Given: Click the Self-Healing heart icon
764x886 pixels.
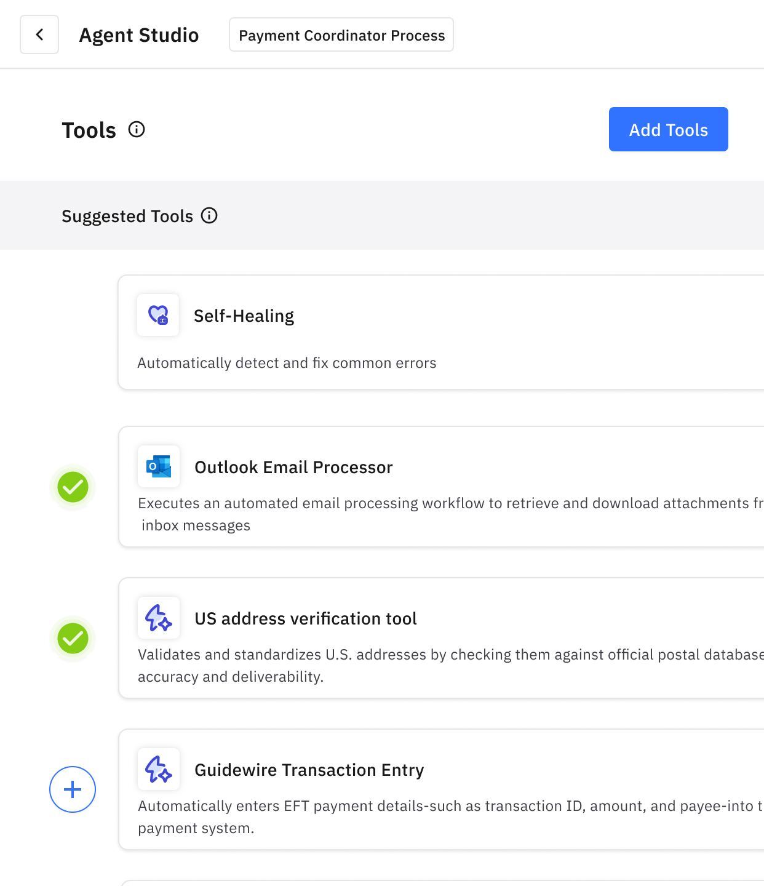Looking at the screenshot, I should 158,315.
